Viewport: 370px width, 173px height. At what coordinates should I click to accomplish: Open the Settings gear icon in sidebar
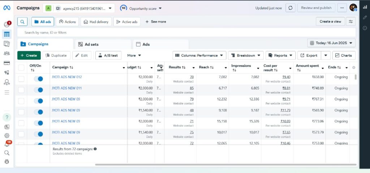tap(7, 136)
